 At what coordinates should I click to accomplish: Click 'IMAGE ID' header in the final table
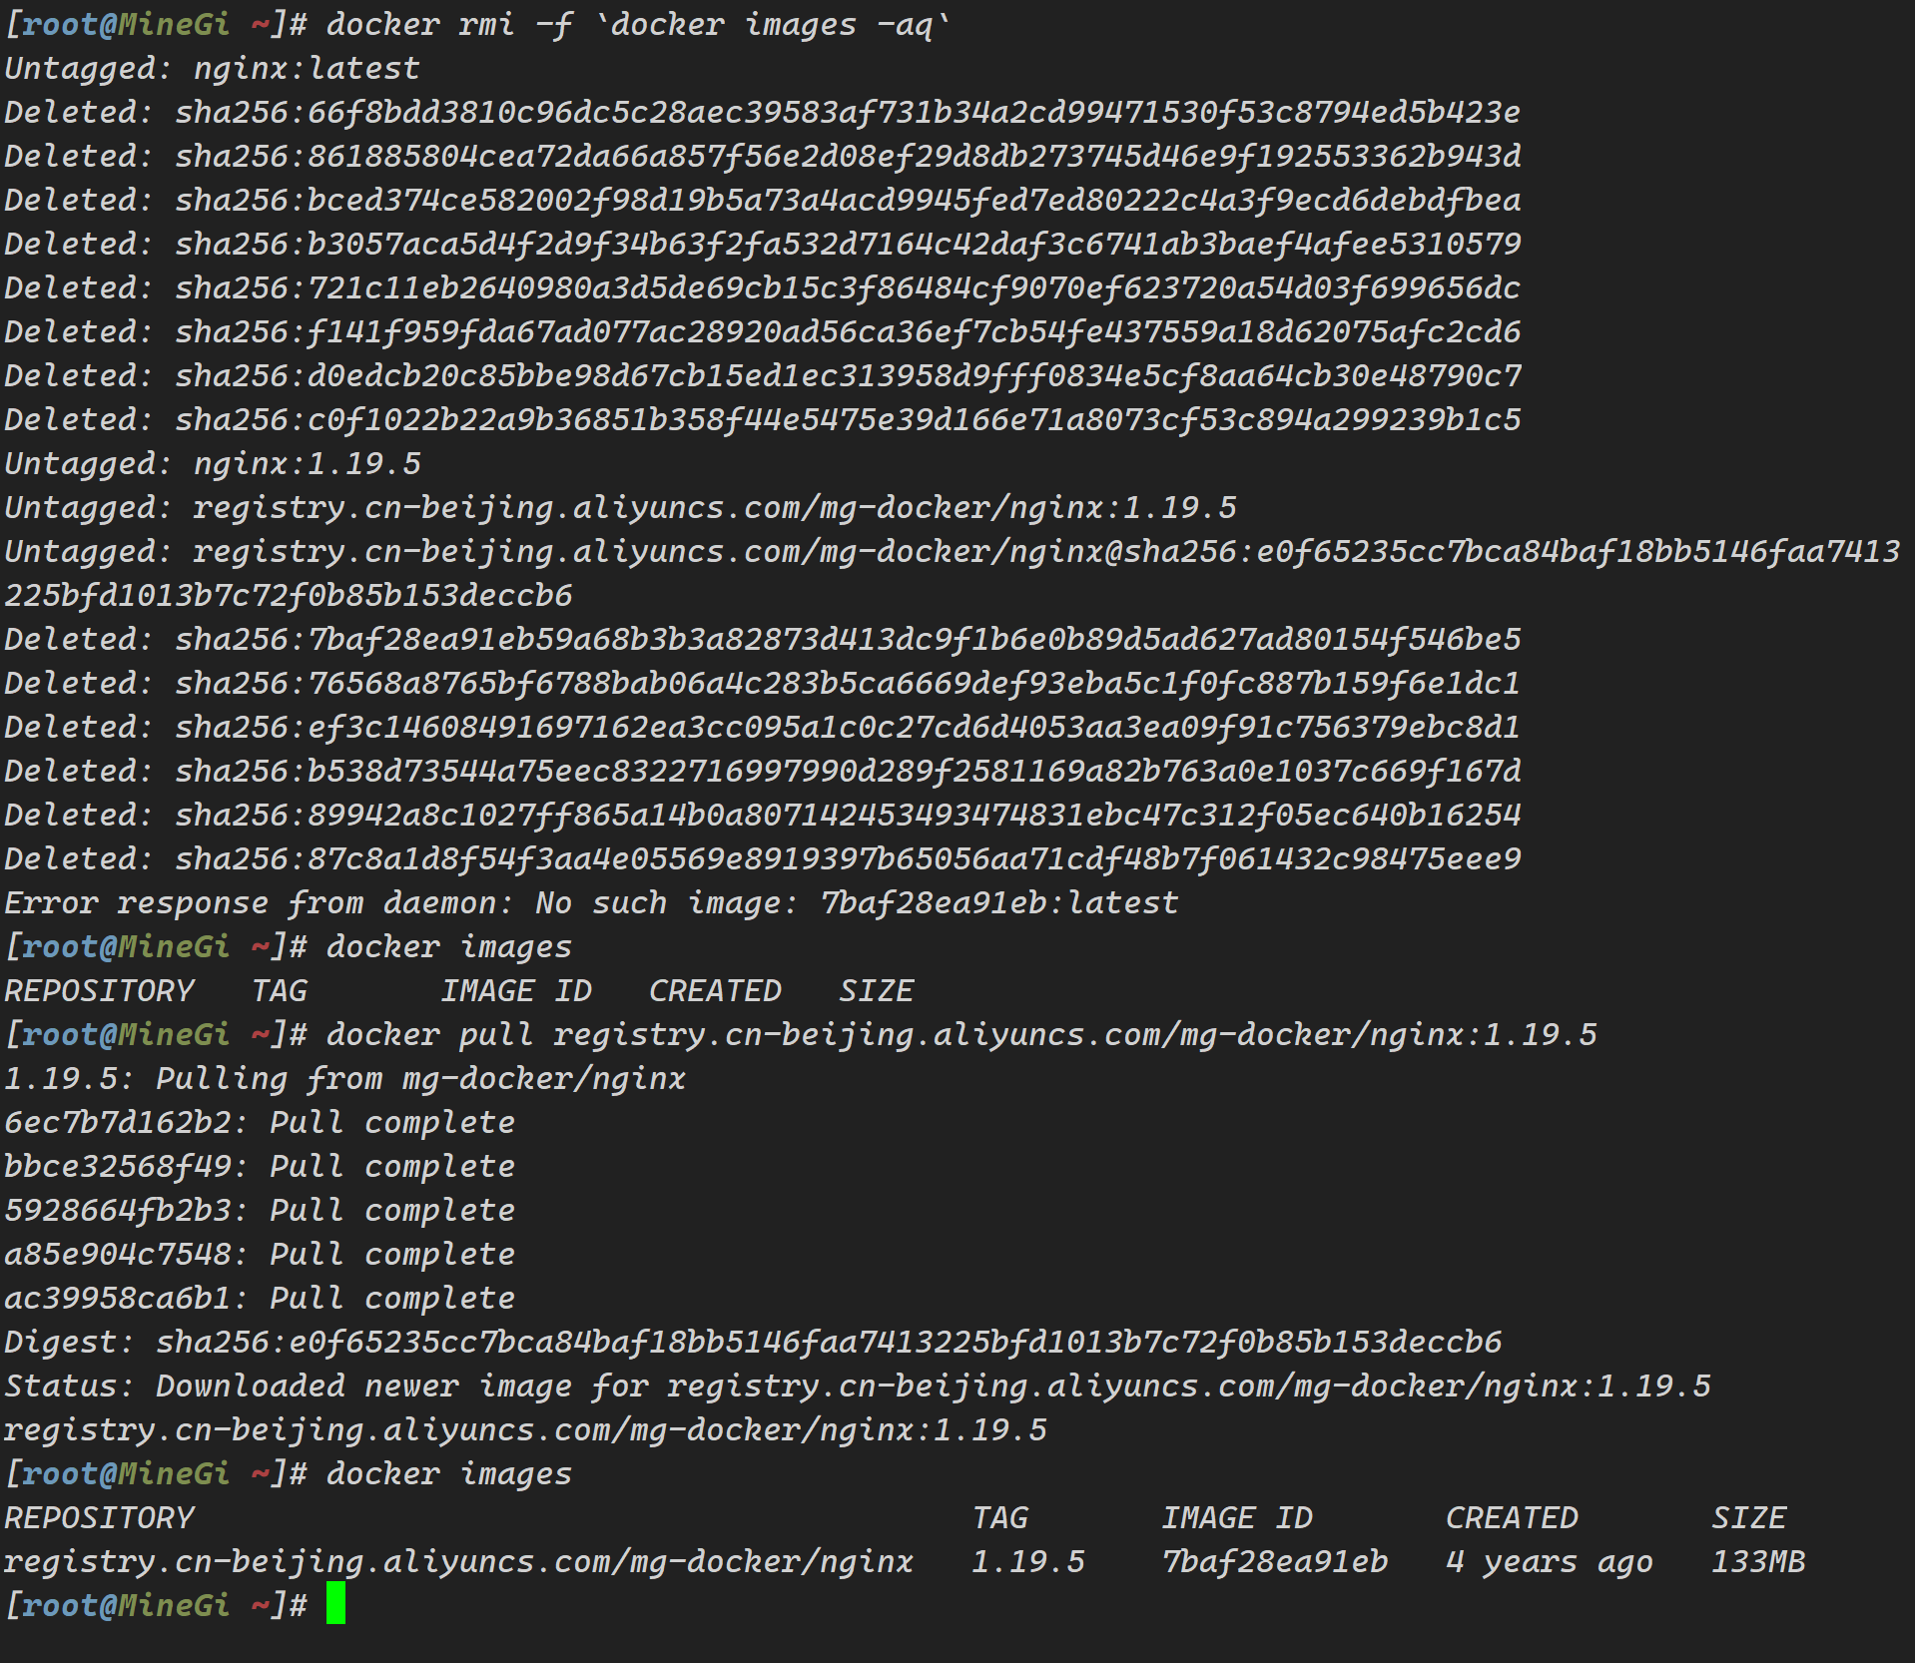[x=1237, y=1517]
